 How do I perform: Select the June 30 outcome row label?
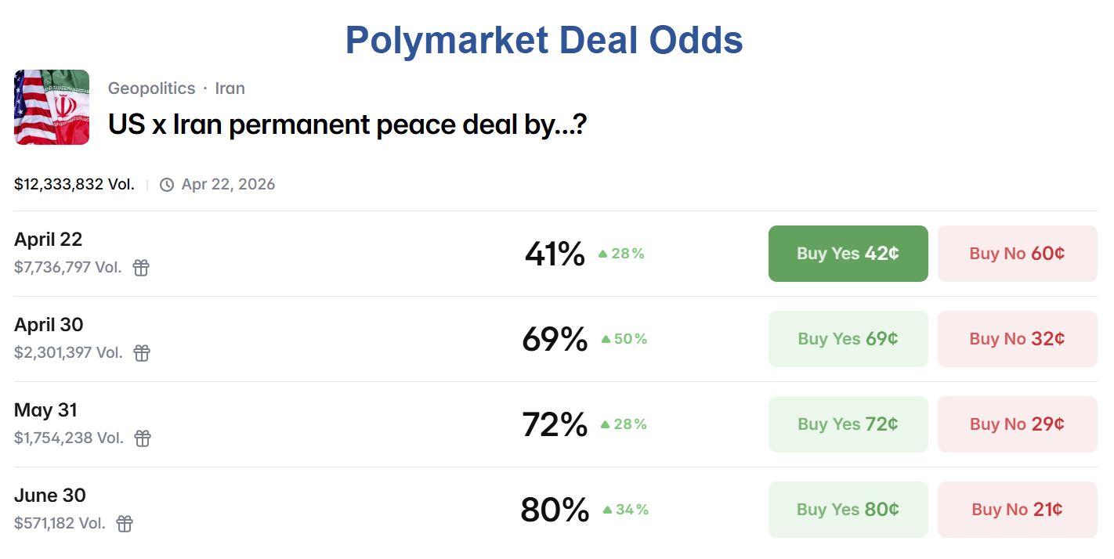click(x=50, y=496)
